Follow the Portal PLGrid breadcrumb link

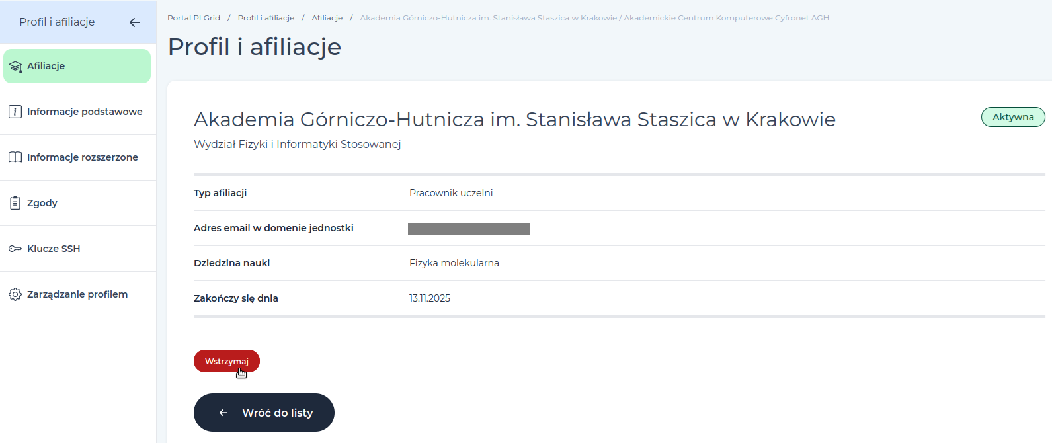click(194, 18)
